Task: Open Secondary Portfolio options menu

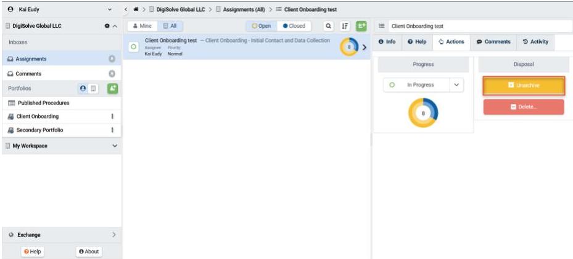Action: pos(112,130)
